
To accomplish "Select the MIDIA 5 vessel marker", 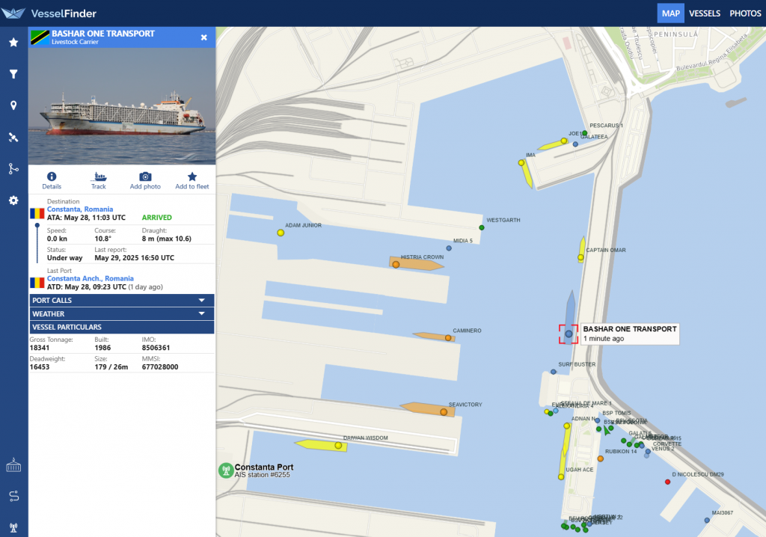I will (x=449, y=248).
